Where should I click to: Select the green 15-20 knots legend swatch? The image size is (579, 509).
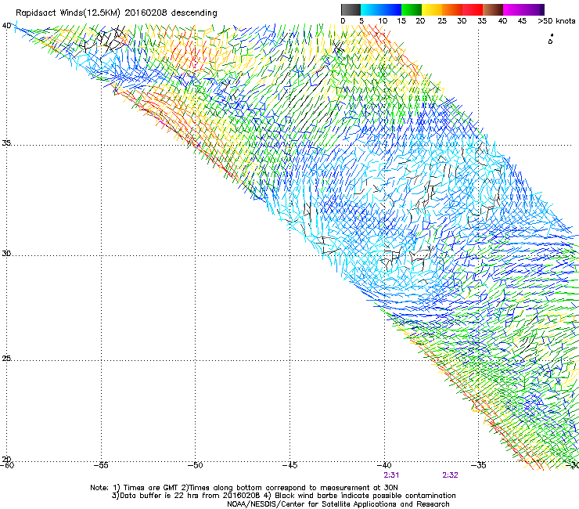412,9
